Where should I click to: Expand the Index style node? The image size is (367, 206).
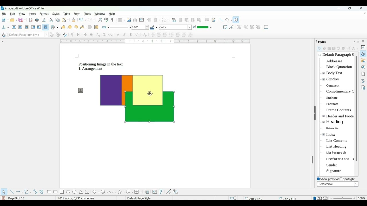[x=324, y=135]
